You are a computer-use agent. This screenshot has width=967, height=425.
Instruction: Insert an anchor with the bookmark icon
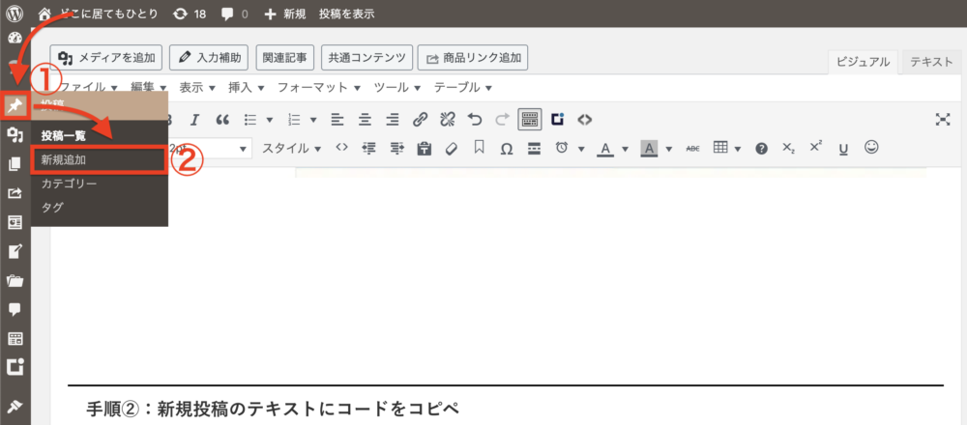[x=480, y=148]
